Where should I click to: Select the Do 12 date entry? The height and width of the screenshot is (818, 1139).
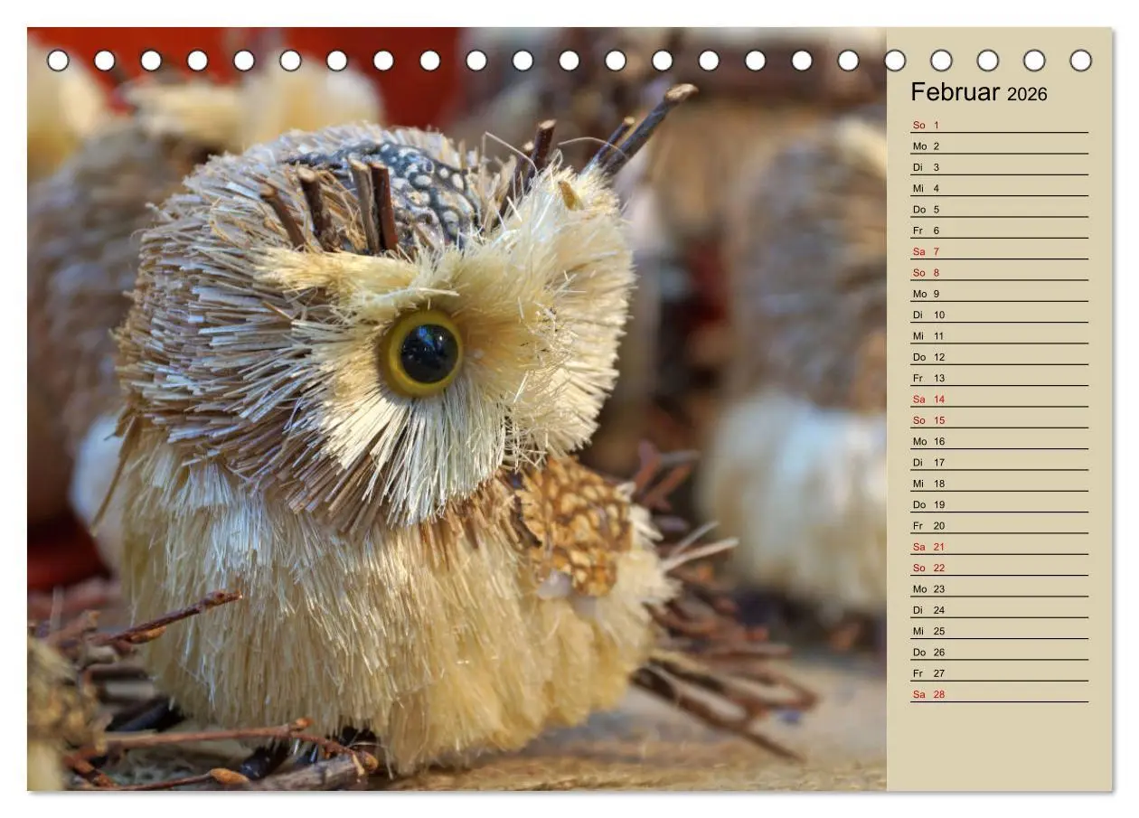pyautogui.click(x=999, y=357)
